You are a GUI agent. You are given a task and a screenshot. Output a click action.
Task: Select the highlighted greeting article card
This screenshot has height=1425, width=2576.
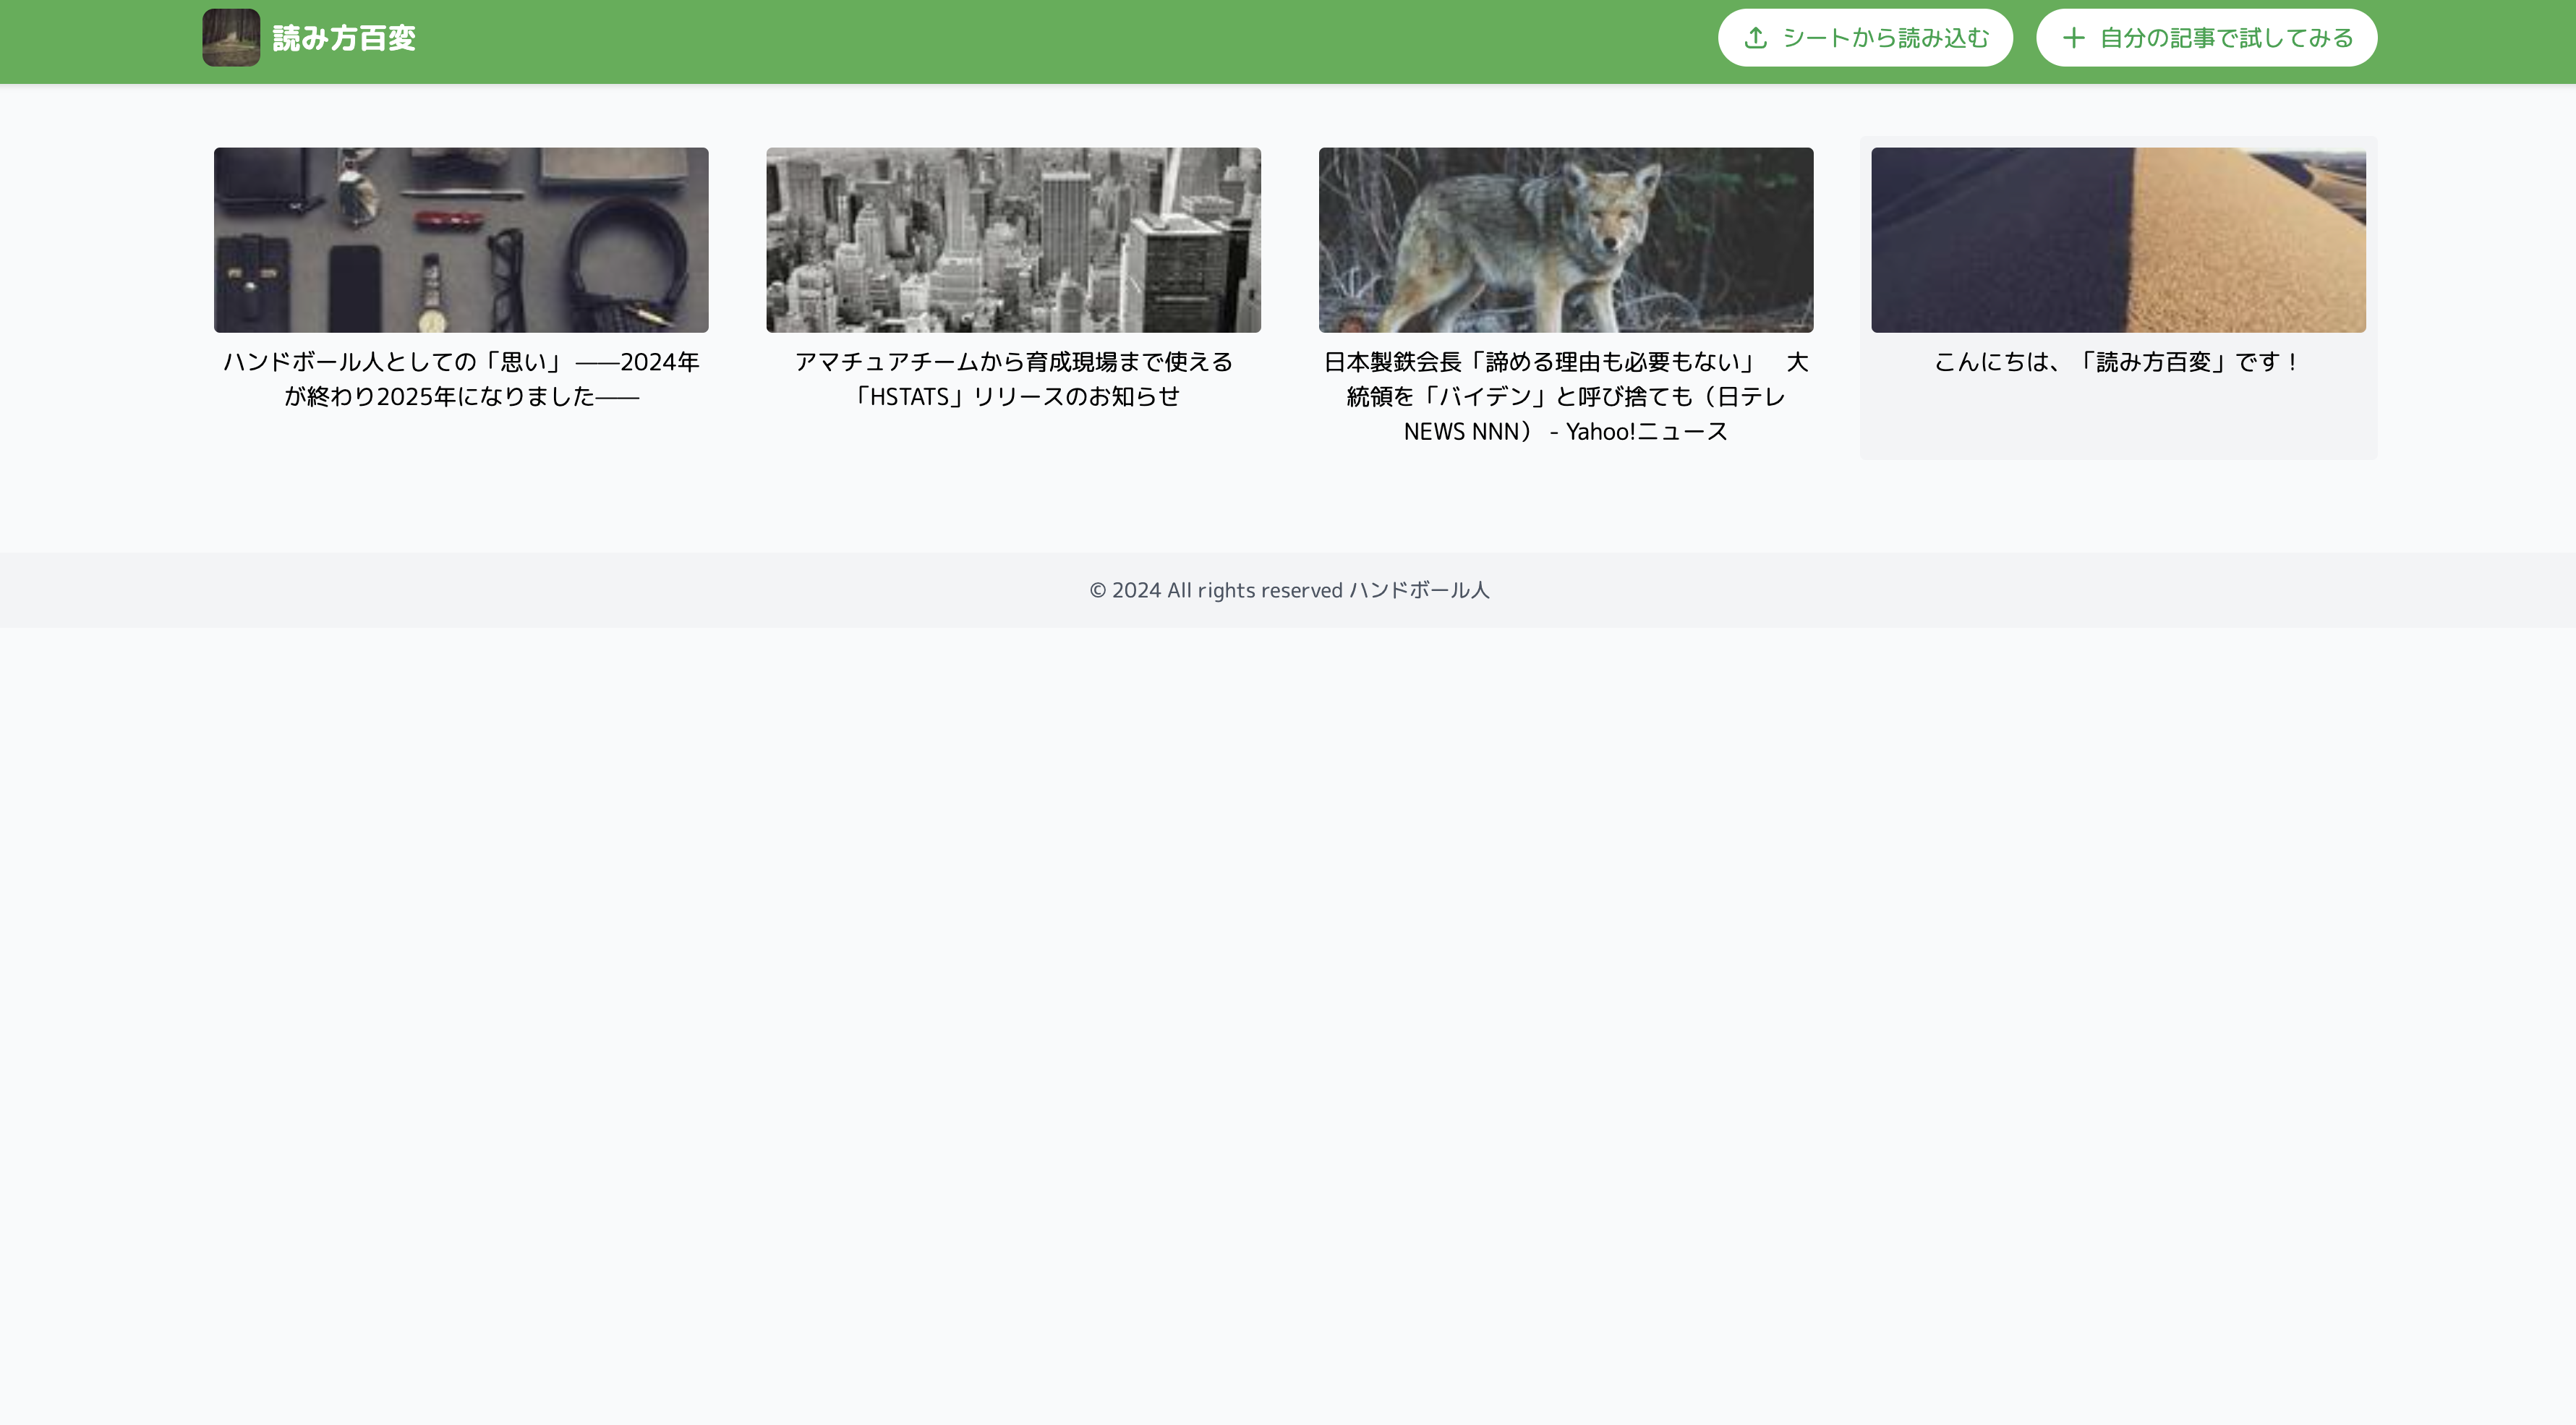(2118, 298)
